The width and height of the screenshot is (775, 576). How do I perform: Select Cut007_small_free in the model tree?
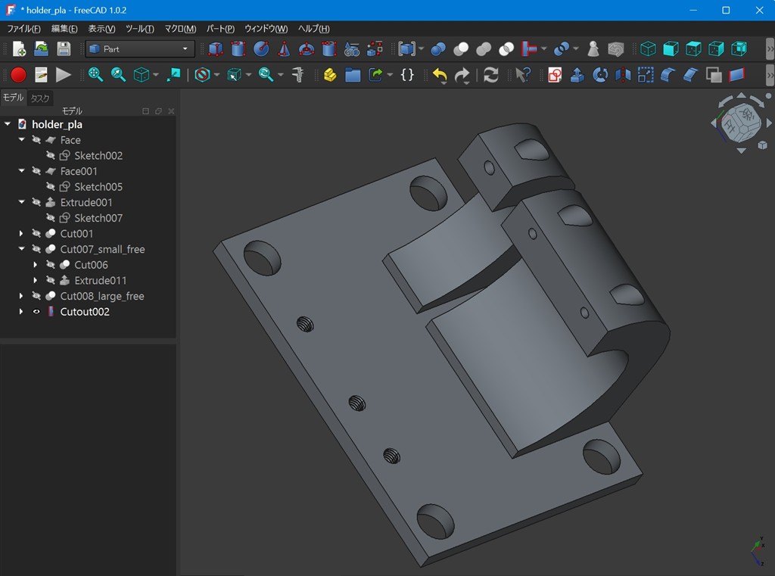pyautogui.click(x=102, y=249)
